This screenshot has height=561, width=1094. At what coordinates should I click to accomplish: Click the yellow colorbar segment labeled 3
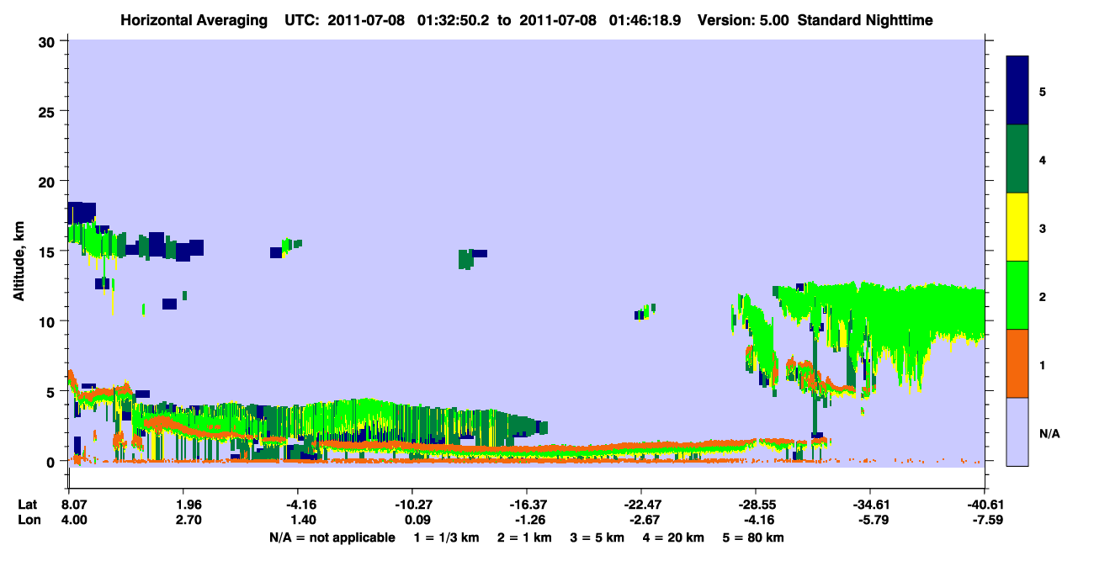click(x=1017, y=227)
